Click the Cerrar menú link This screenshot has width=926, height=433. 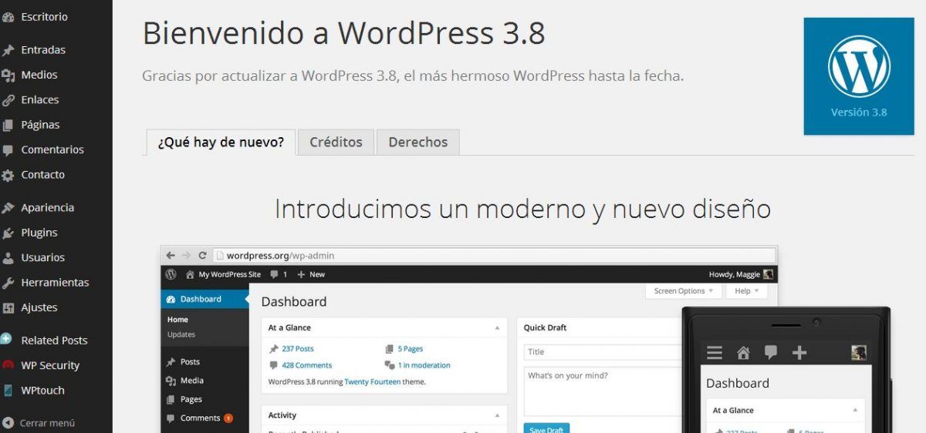tap(47, 423)
